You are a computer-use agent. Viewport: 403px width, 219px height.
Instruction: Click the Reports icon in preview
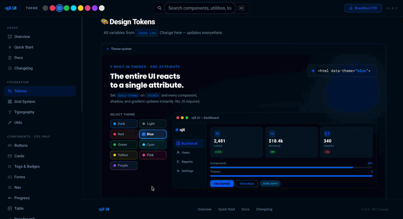coord(178,162)
